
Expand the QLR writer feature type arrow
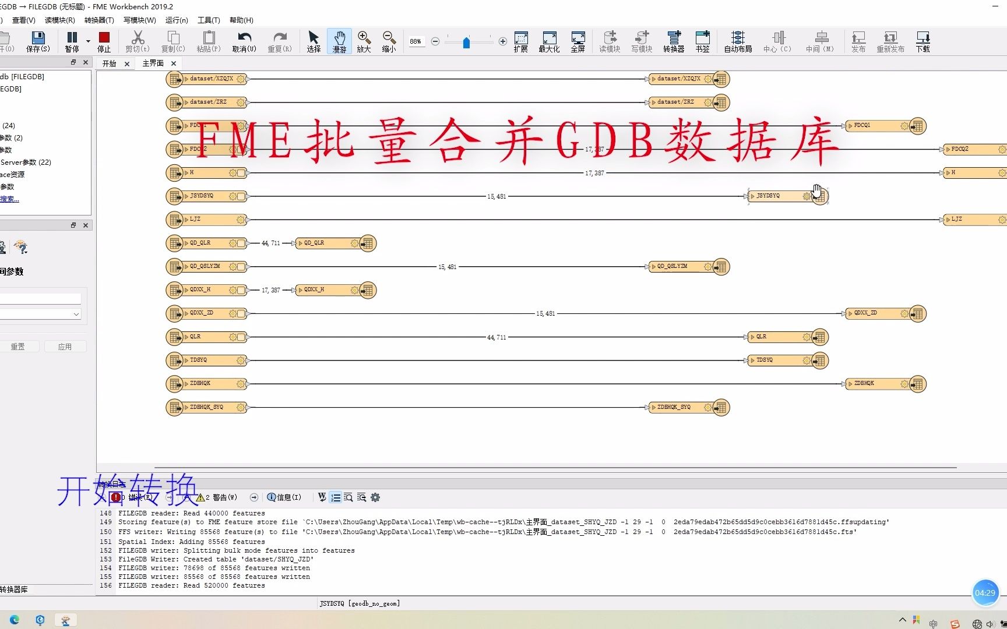pyautogui.click(x=753, y=337)
